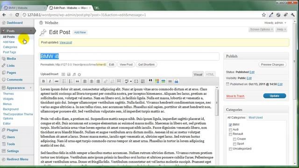The image size is (299, 168).
Task: Reload the page with the browser refresh icon
Action: point(17,15)
